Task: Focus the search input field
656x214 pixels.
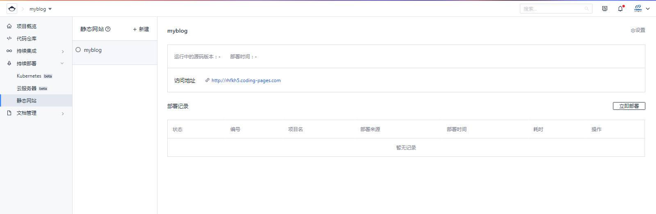Action: [551, 9]
